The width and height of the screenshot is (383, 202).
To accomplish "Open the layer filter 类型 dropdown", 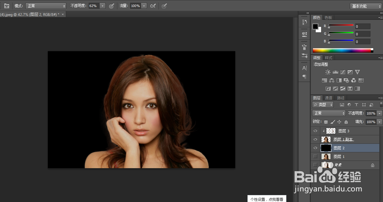I will [323, 105].
